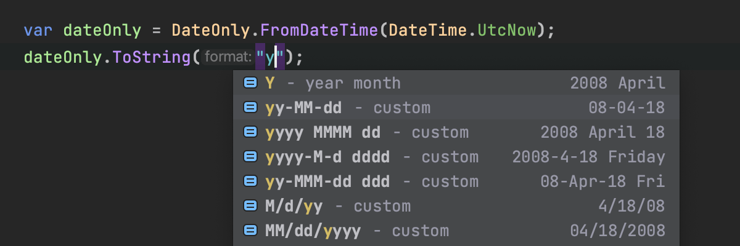Viewport: 740px width, 246px height.
Task: Choose the 'yy-MM-dd - custom' completion item
Action: coord(348,108)
